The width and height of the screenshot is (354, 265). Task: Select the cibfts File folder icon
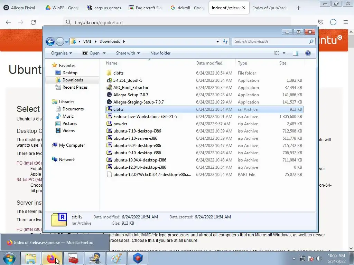point(109,73)
